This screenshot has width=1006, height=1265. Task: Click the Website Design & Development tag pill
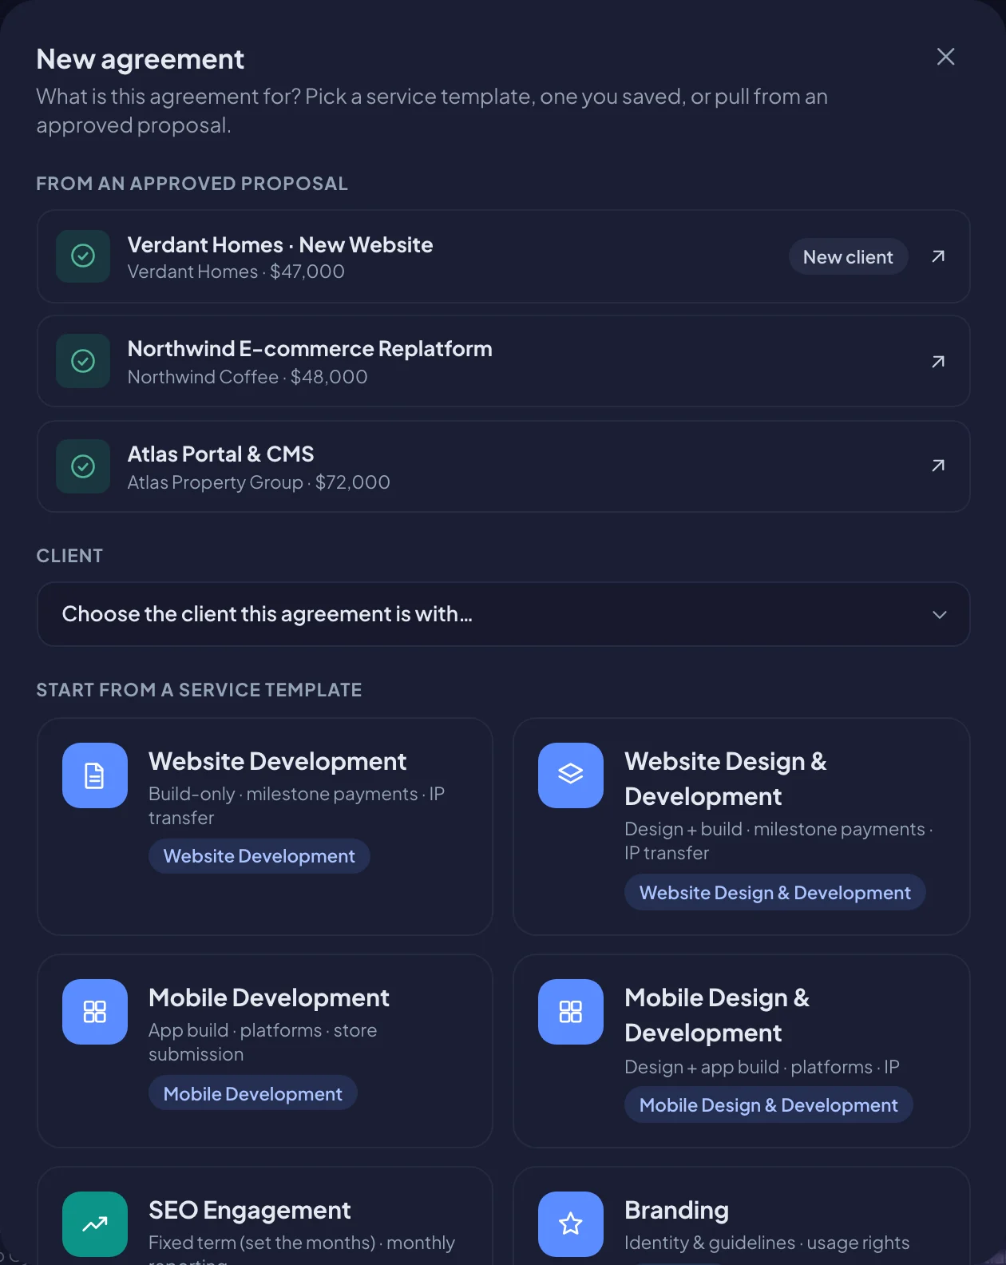774,893
